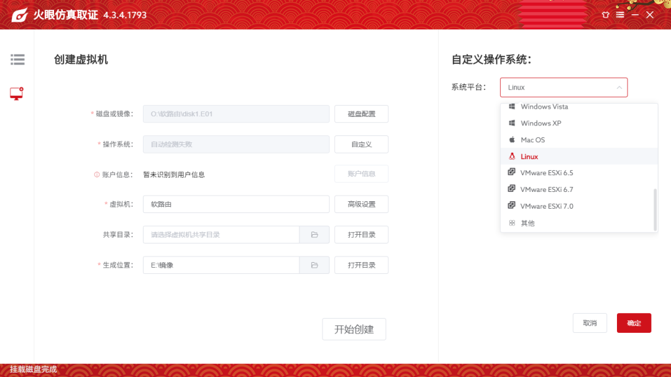Choose Windows Vista from platform list
Viewport: 671px width, 377px height.
pyautogui.click(x=579, y=107)
